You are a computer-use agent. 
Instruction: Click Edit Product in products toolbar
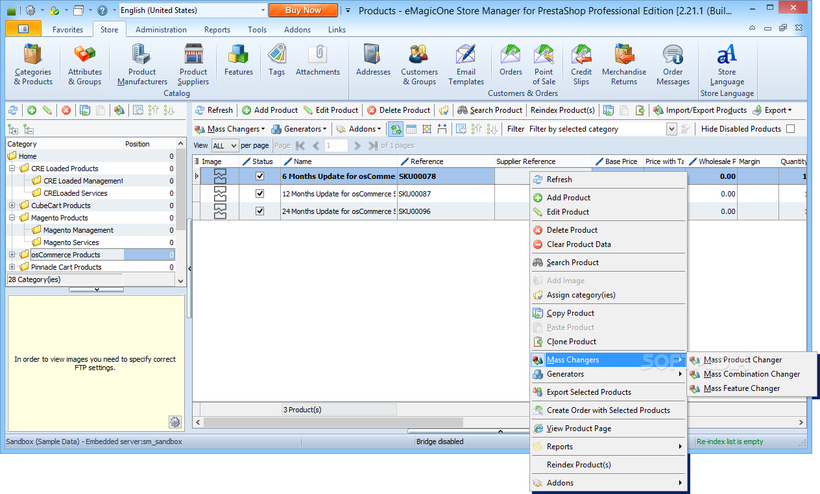click(x=331, y=110)
